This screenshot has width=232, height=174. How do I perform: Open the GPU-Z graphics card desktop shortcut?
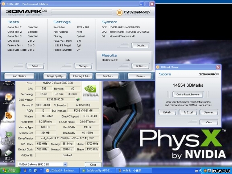9,135
